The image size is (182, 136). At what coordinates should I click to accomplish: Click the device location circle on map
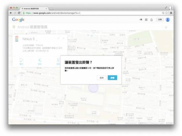pos(93,88)
